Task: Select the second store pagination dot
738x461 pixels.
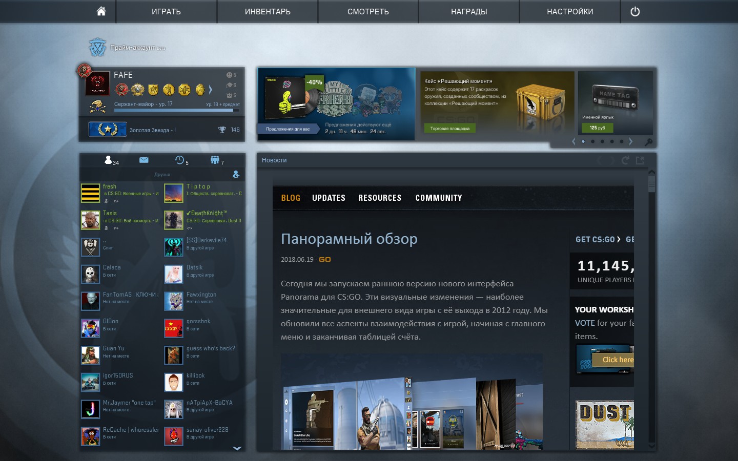Action: (x=592, y=141)
